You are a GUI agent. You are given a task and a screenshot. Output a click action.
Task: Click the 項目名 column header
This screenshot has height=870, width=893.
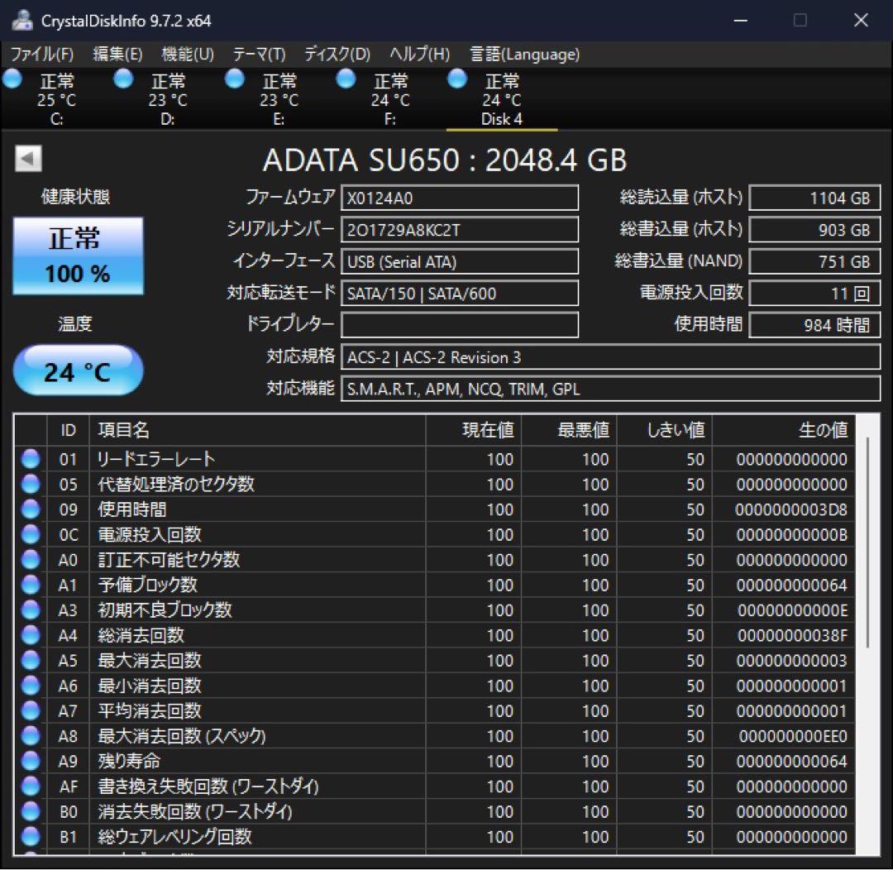coord(257,430)
